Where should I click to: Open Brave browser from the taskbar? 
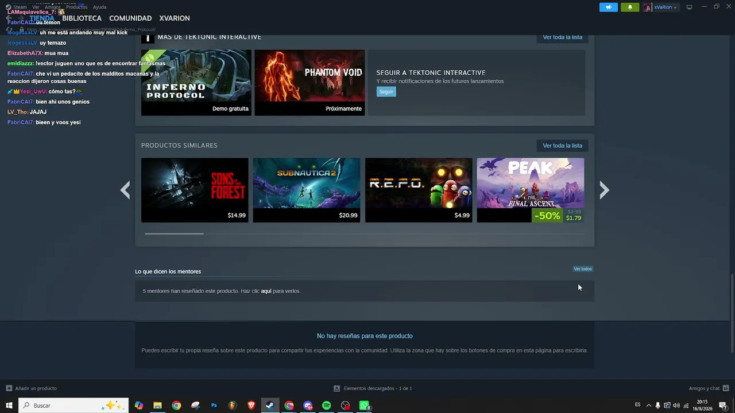(252, 406)
